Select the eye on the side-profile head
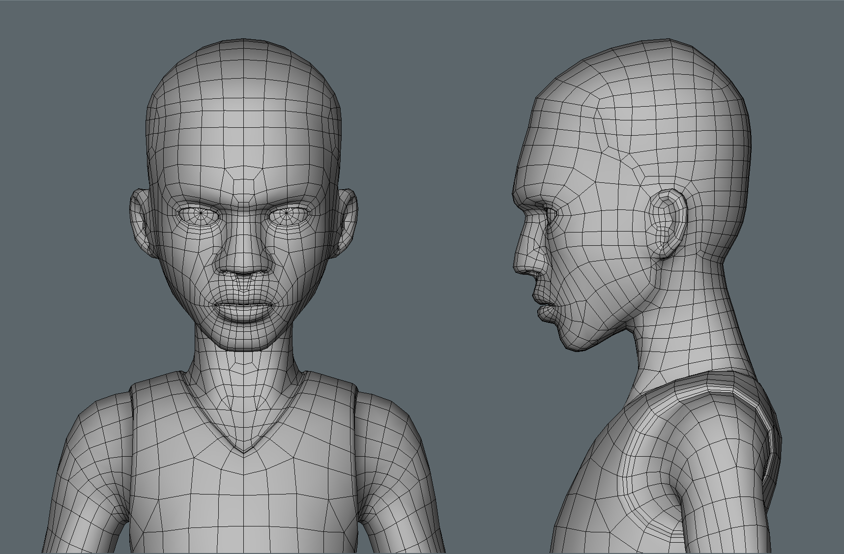The height and width of the screenshot is (554, 844). coord(552,215)
